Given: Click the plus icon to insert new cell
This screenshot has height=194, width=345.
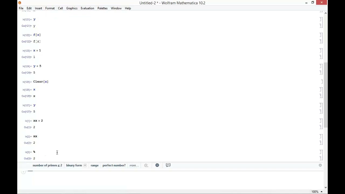Looking at the screenshot, I should [23, 172].
